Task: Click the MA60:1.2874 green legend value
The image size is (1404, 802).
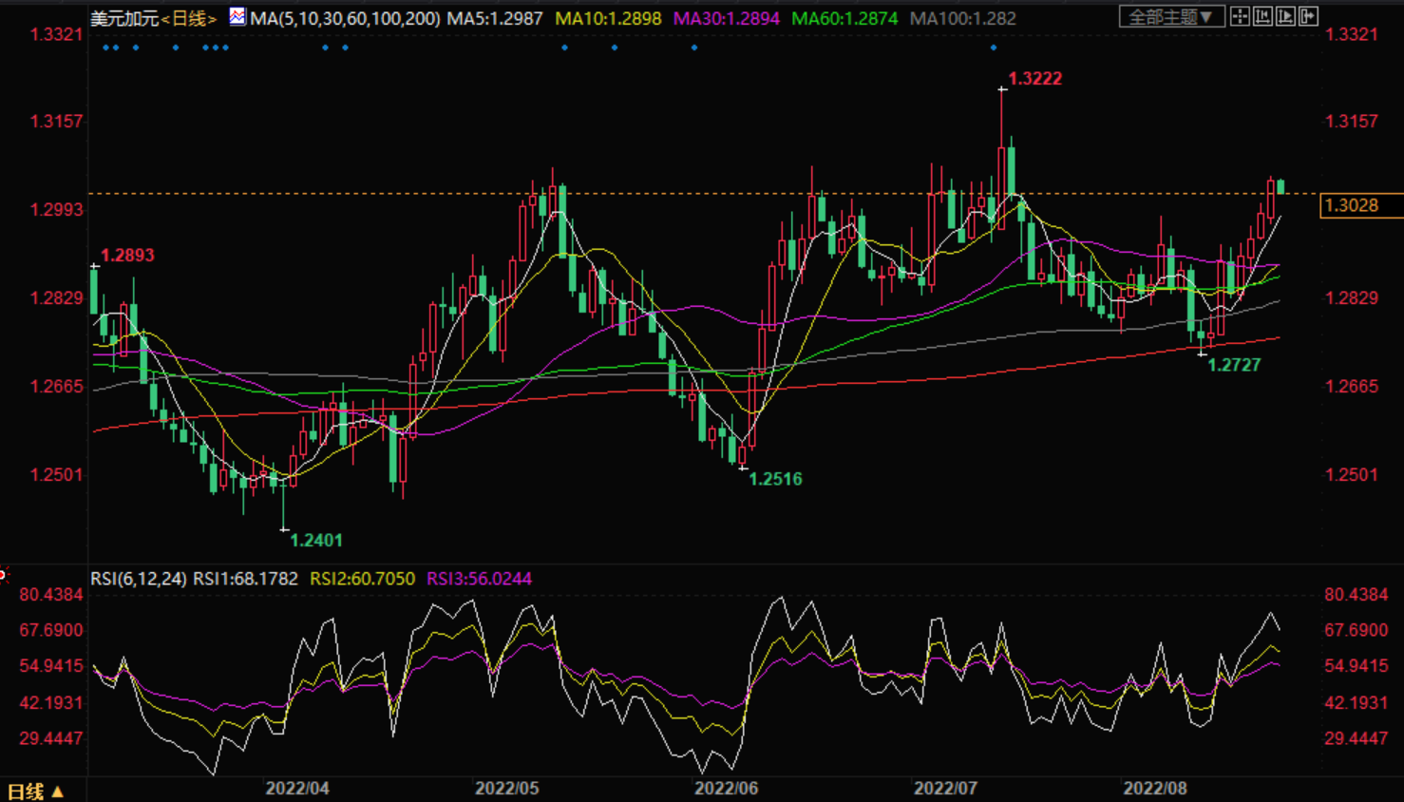Action: click(x=844, y=18)
